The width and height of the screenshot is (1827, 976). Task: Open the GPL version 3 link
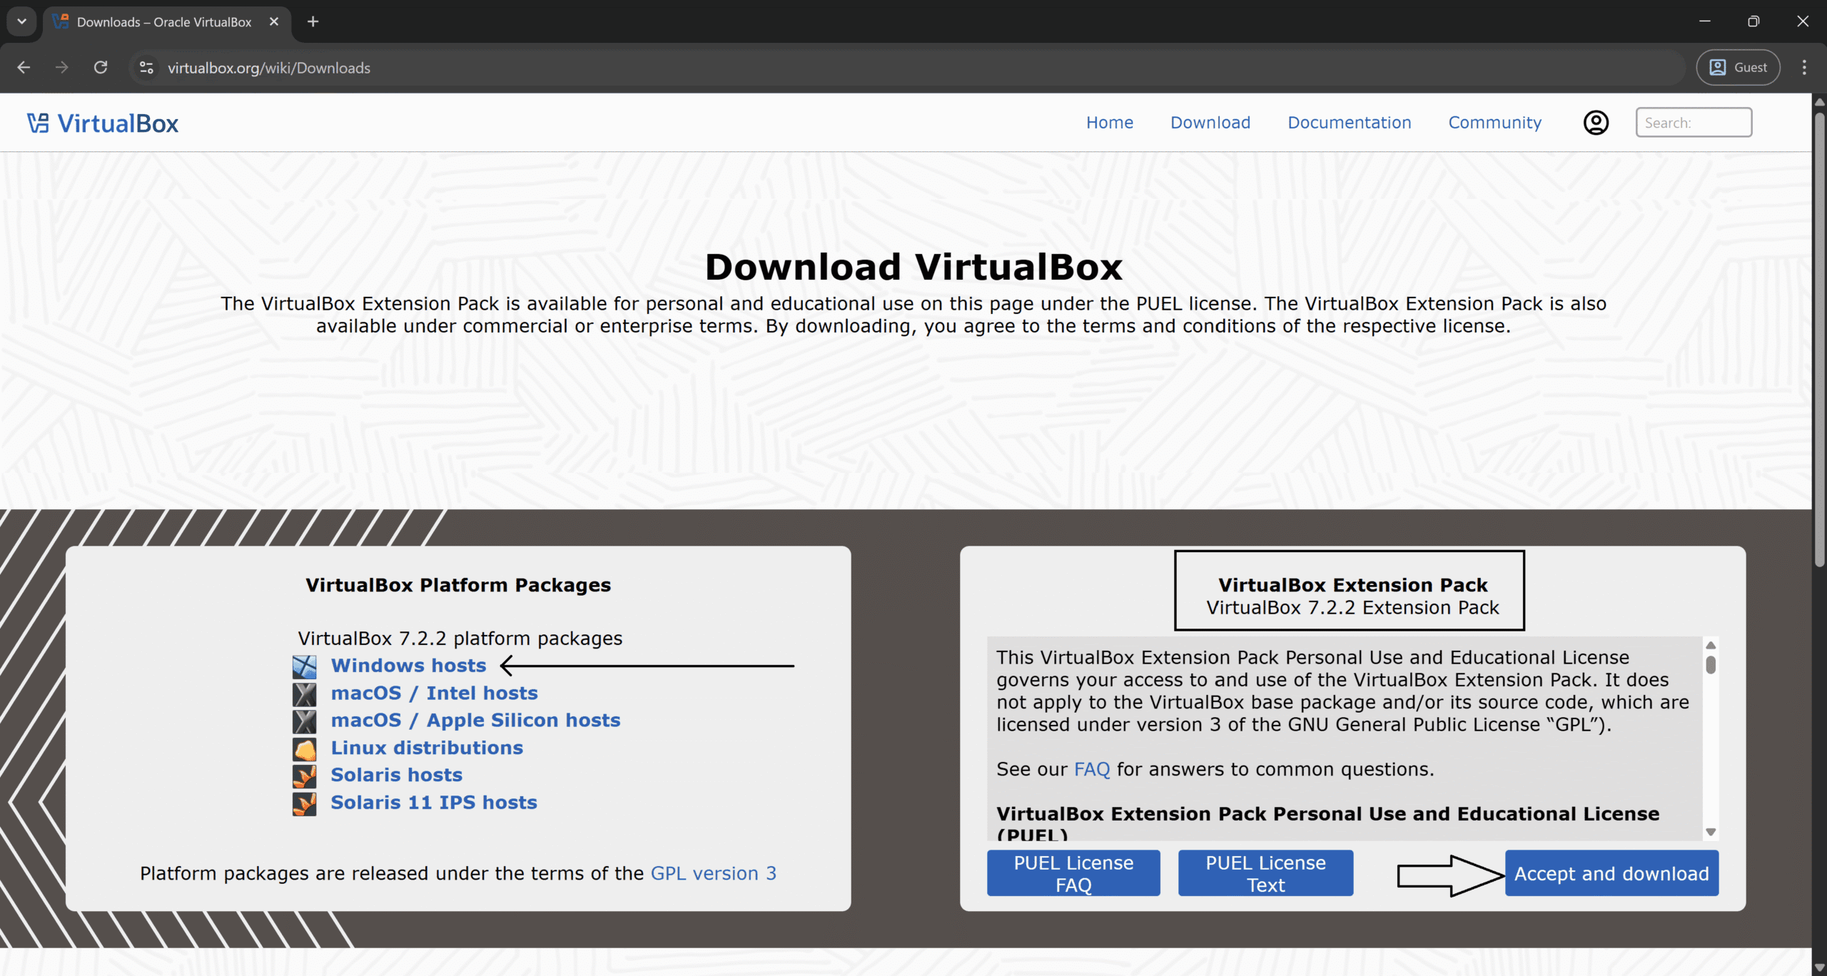coord(713,873)
